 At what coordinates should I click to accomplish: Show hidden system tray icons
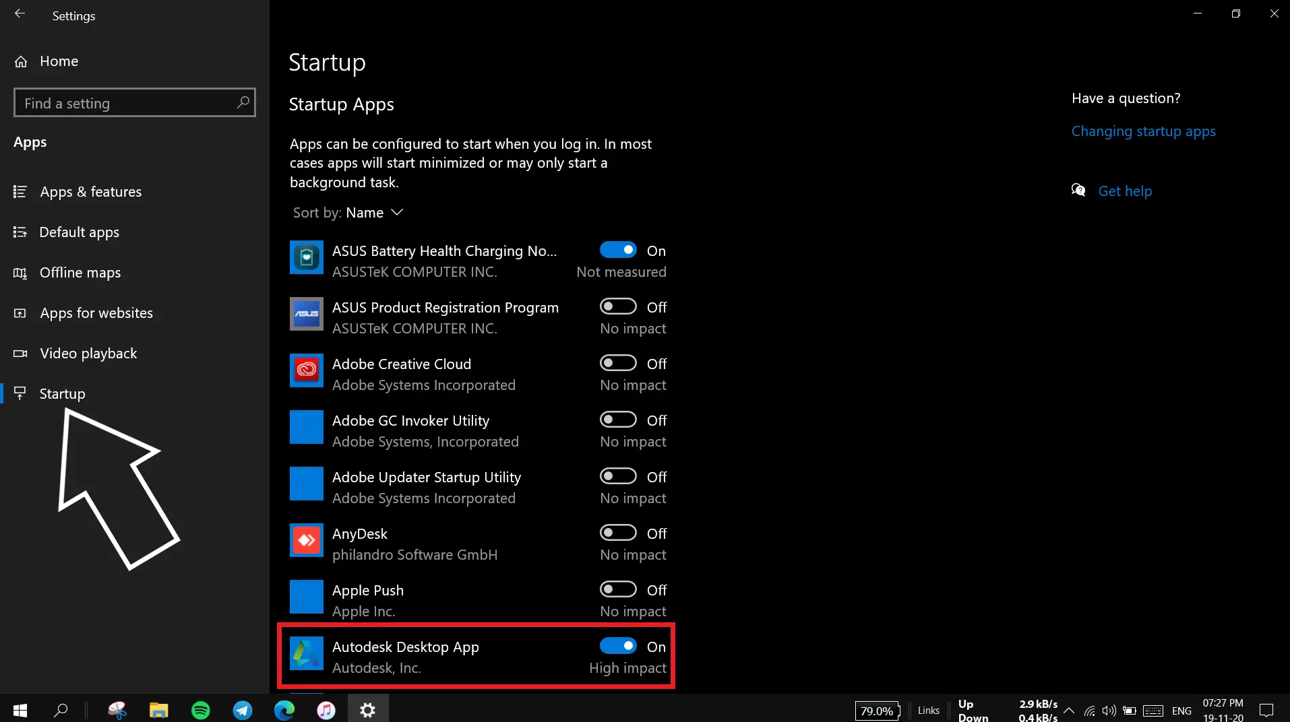coord(1069,711)
